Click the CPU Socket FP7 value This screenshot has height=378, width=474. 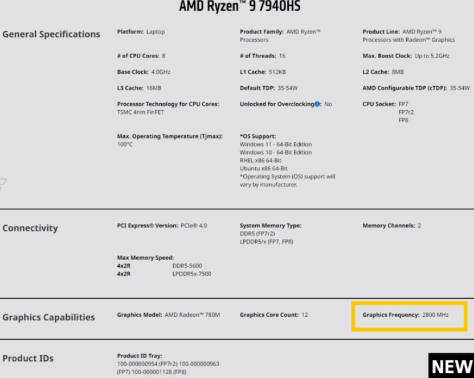click(x=403, y=104)
